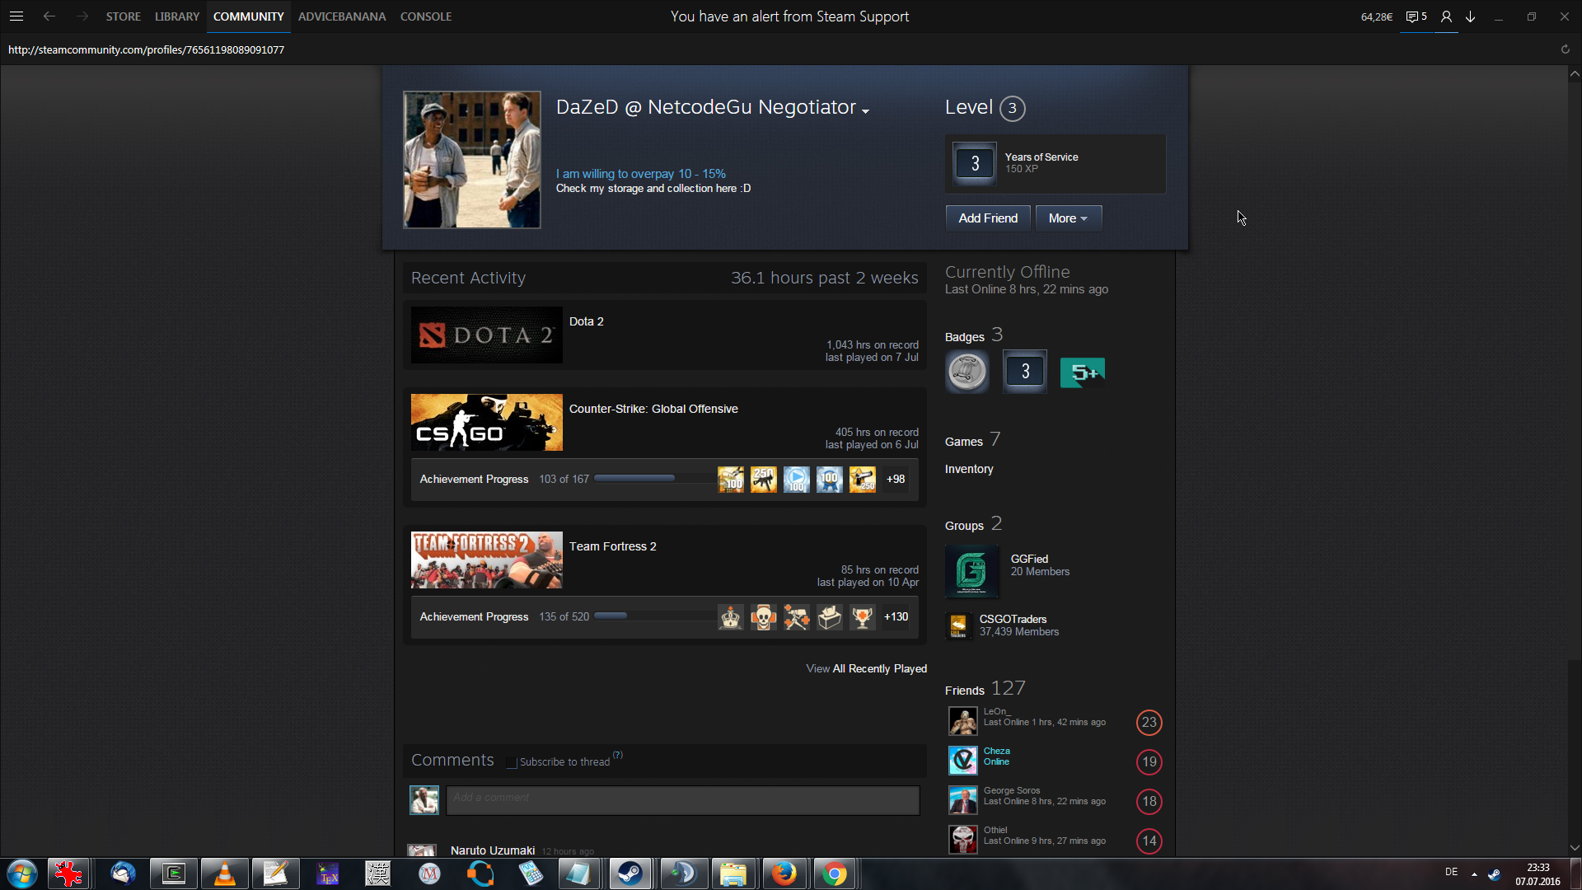
Task: Open View All Recently Played link
Action: tap(866, 668)
